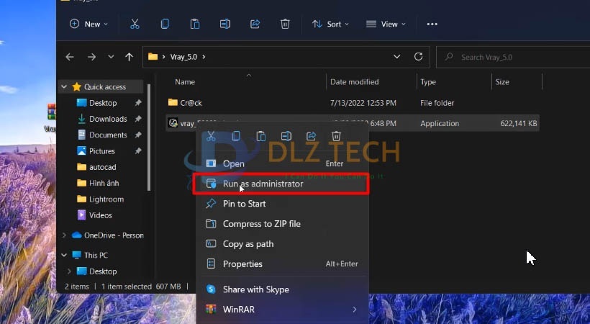Expand the address bar history dropdown
Viewport: 590px width, 324px height.
396,56
